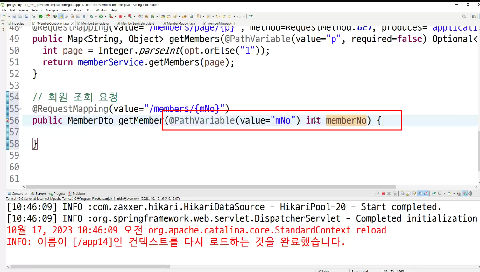Open the Help menu

[x=114, y=10]
